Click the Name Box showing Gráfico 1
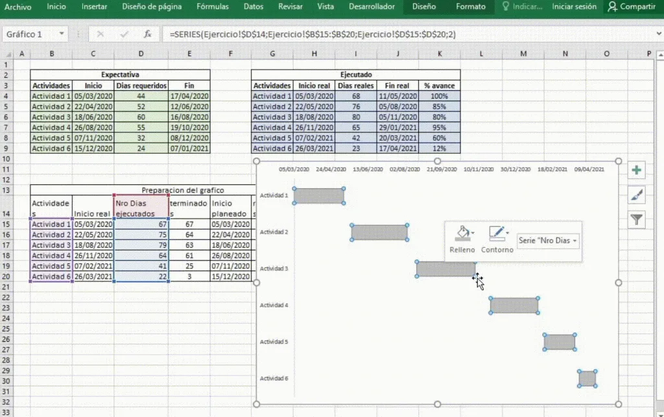The height and width of the screenshot is (417, 664). pyautogui.click(x=30, y=34)
